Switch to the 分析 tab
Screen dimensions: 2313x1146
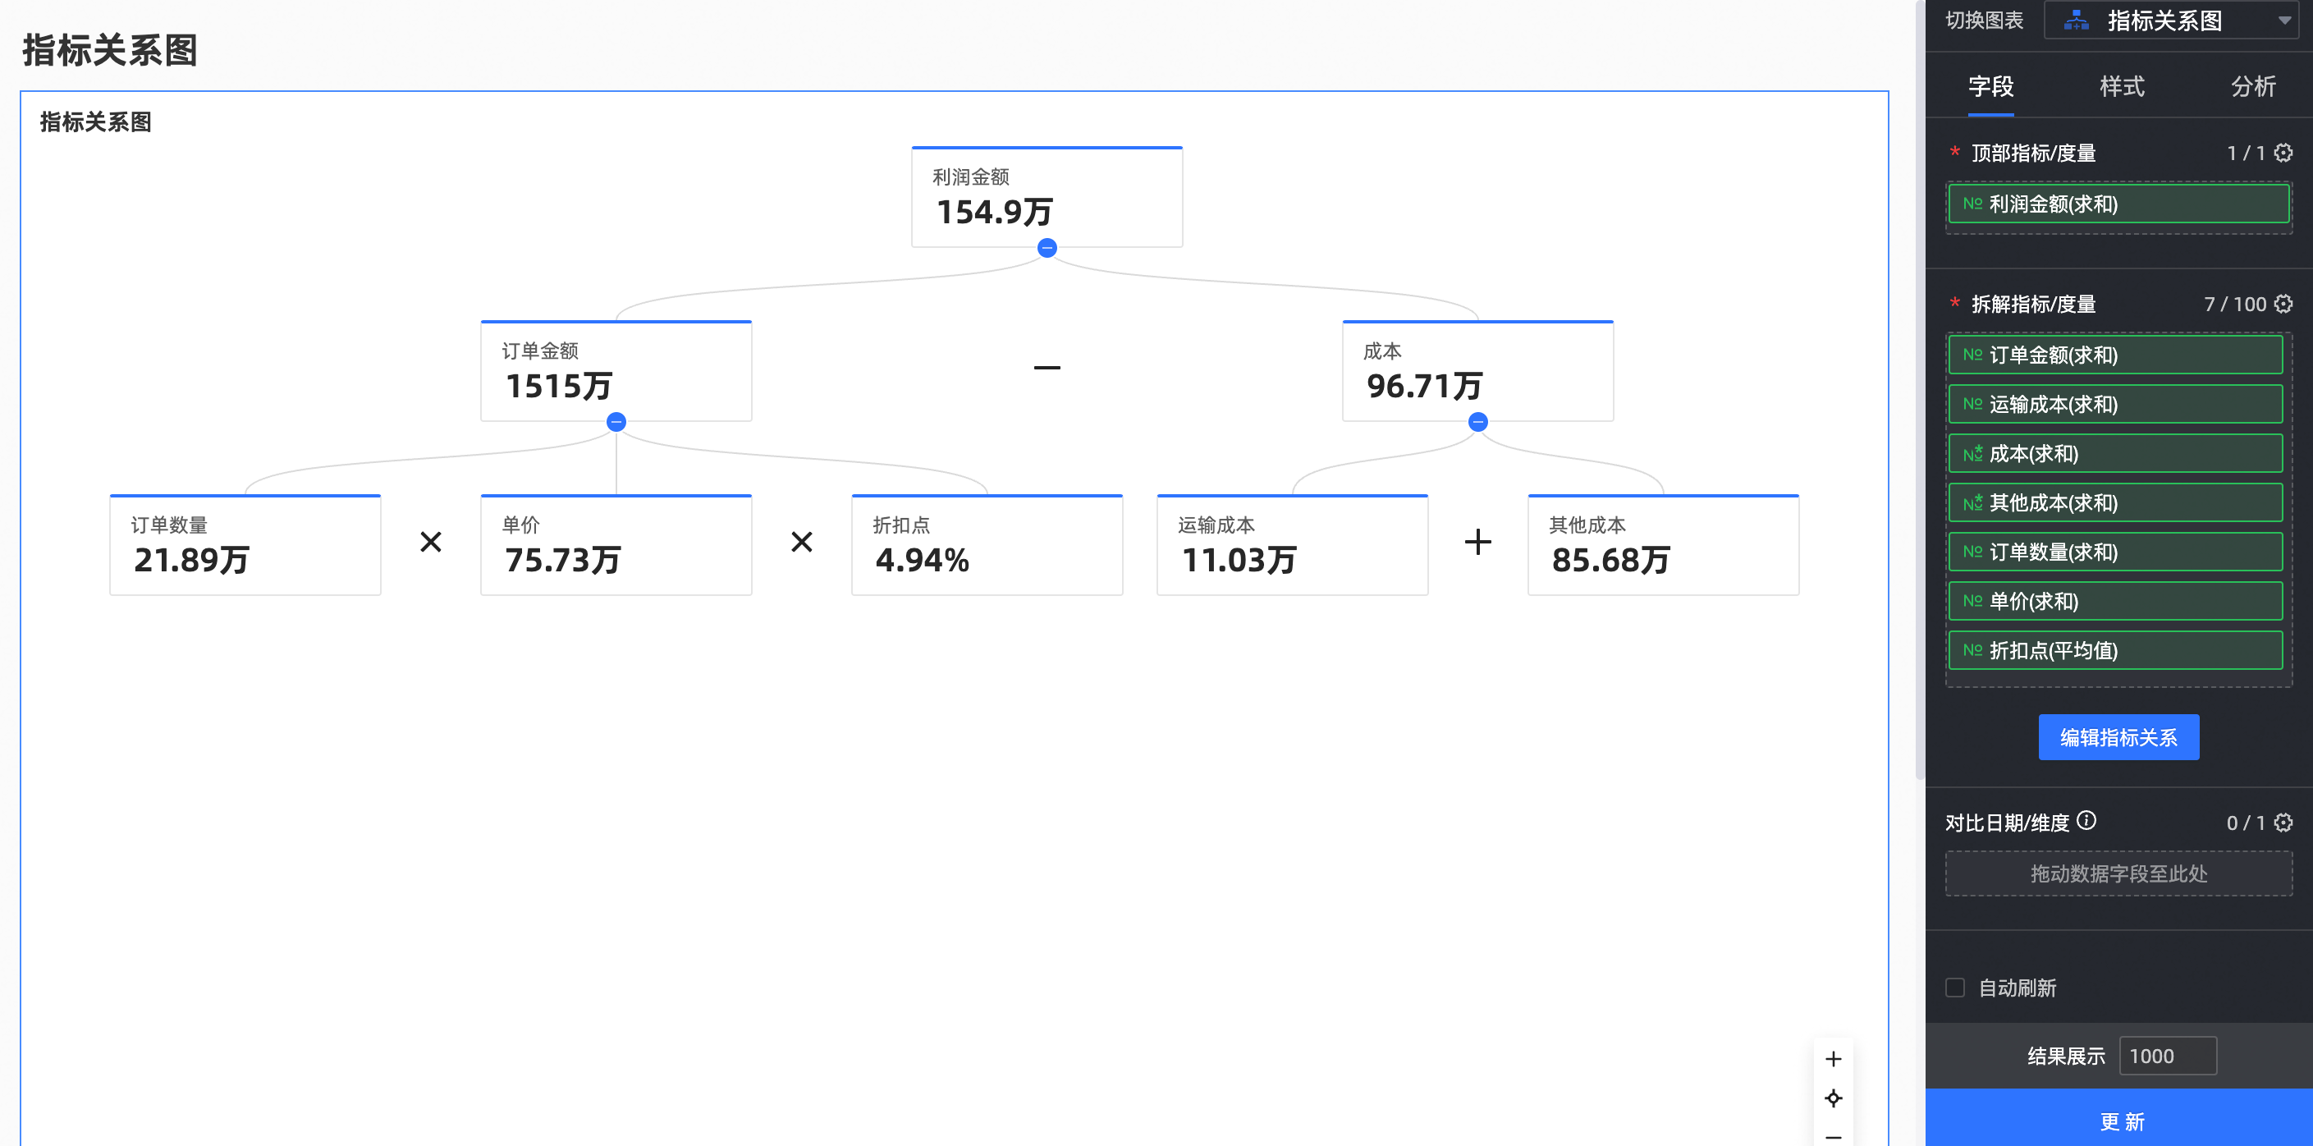coord(2253,86)
